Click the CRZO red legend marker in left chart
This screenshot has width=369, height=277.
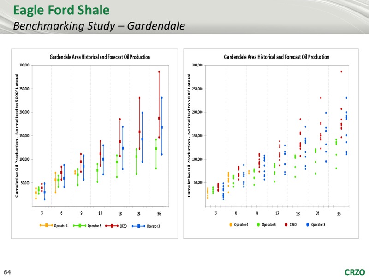[112, 226]
